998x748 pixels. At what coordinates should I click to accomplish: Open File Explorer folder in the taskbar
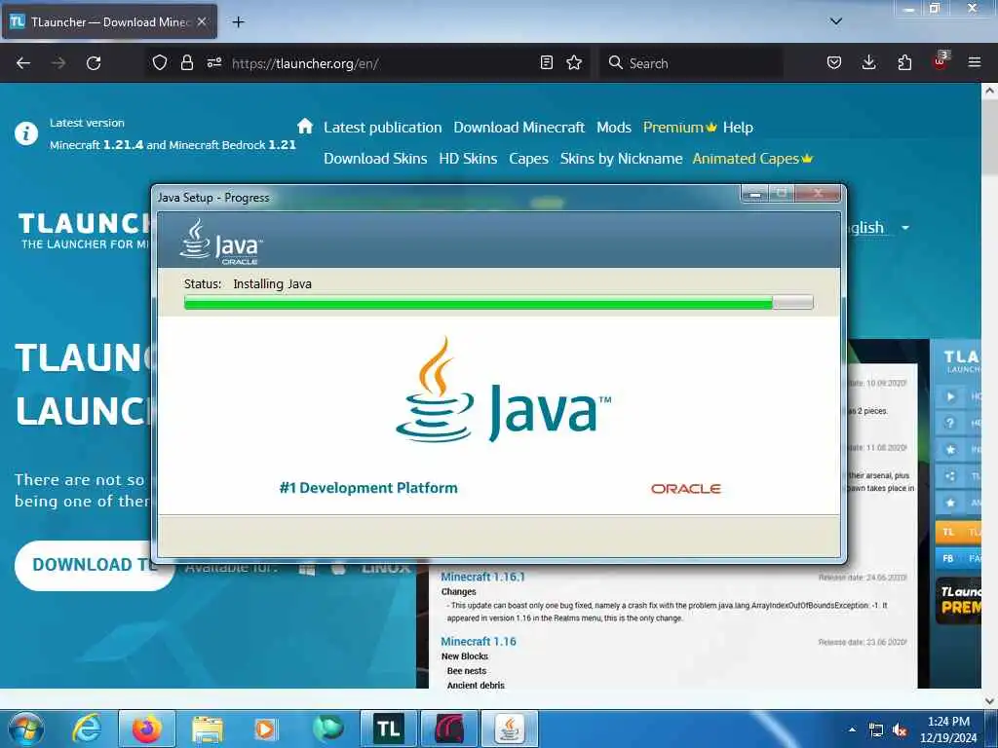tap(208, 729)
